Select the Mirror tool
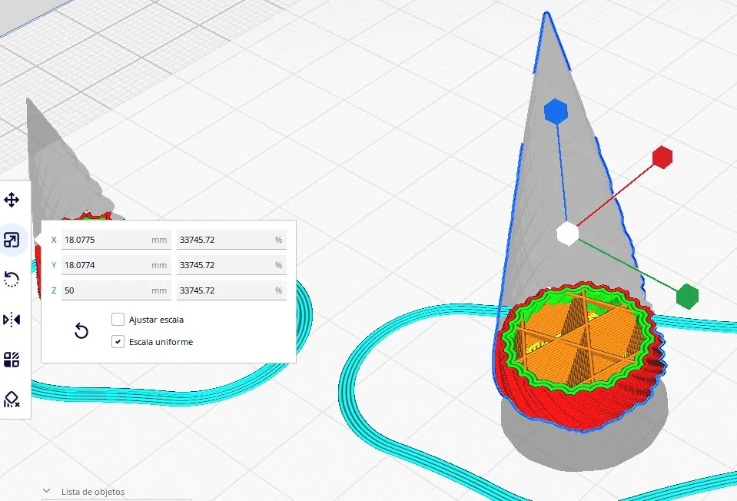 [x=12, y=320]
